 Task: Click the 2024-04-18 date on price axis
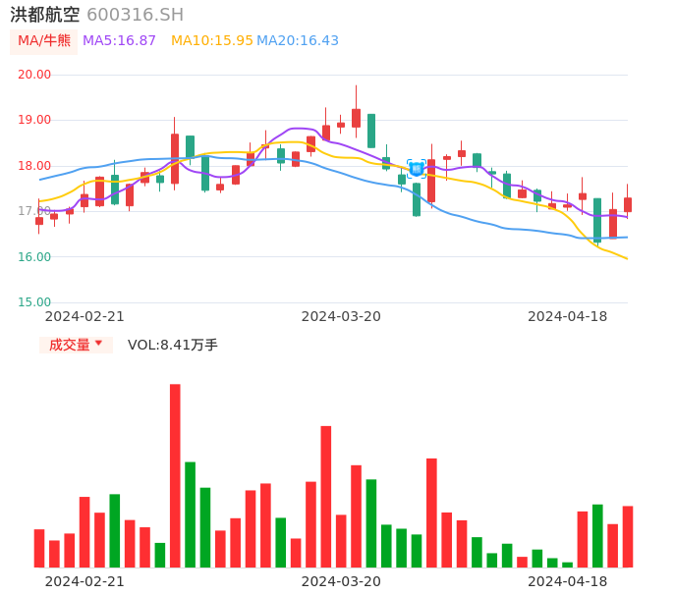click(x=567, y=316)
